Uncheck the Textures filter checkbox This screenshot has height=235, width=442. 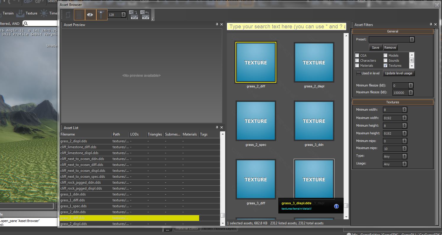pyautogui.click(x=386, y=66)
